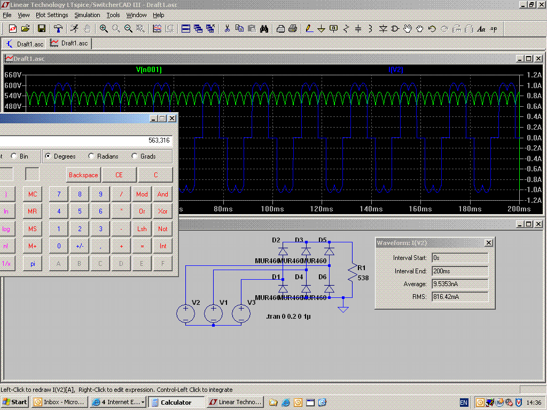Select the Bin radio button

14,156
